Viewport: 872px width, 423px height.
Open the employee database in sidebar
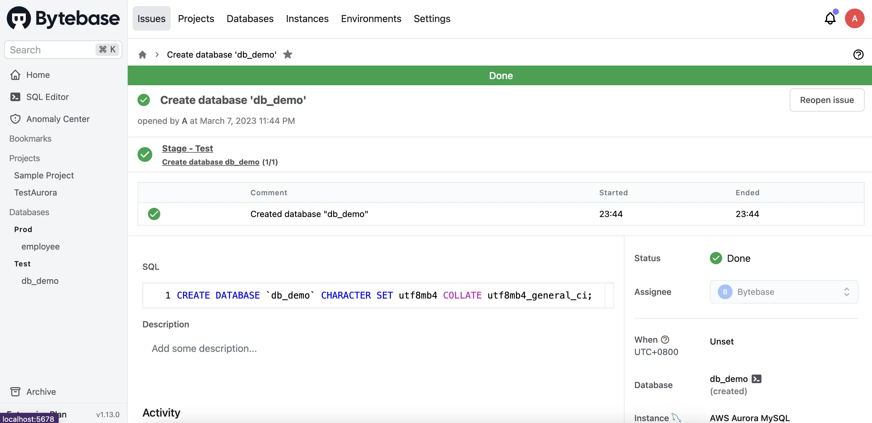tap(41, 247)
